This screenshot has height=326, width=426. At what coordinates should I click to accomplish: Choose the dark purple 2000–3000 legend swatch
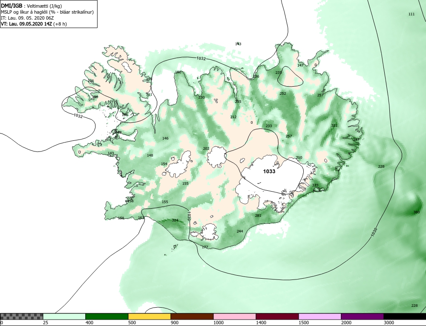(363, 316)
